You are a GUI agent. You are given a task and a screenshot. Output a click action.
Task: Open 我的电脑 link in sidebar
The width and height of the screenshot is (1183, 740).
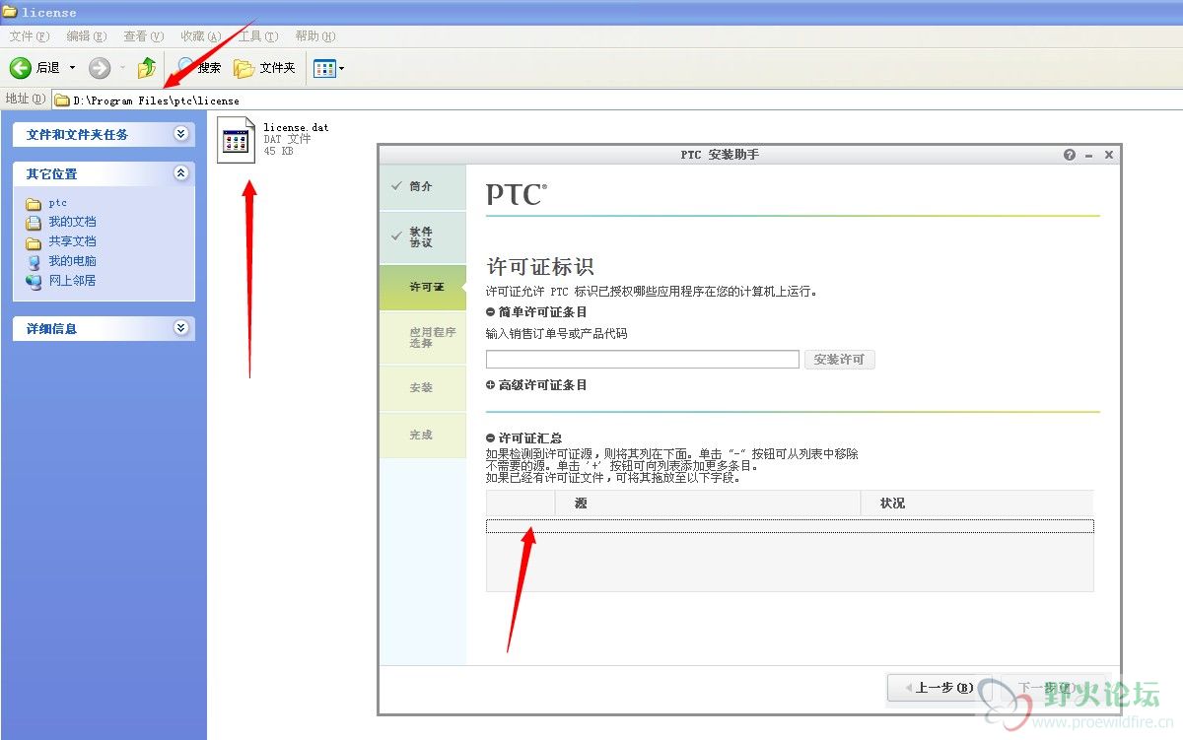[73, 261]
